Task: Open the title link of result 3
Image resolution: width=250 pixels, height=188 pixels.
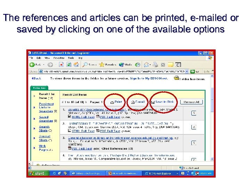Action: tap(120, 138)
